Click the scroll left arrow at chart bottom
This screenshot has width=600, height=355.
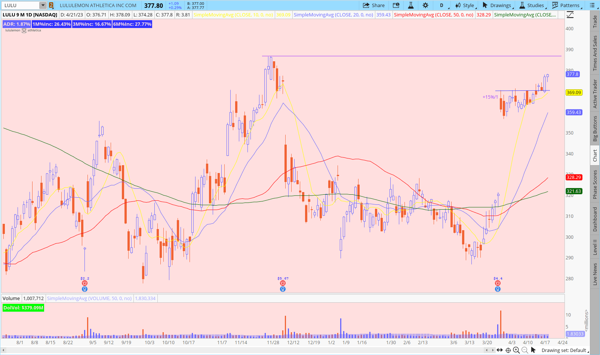point(487,350)
